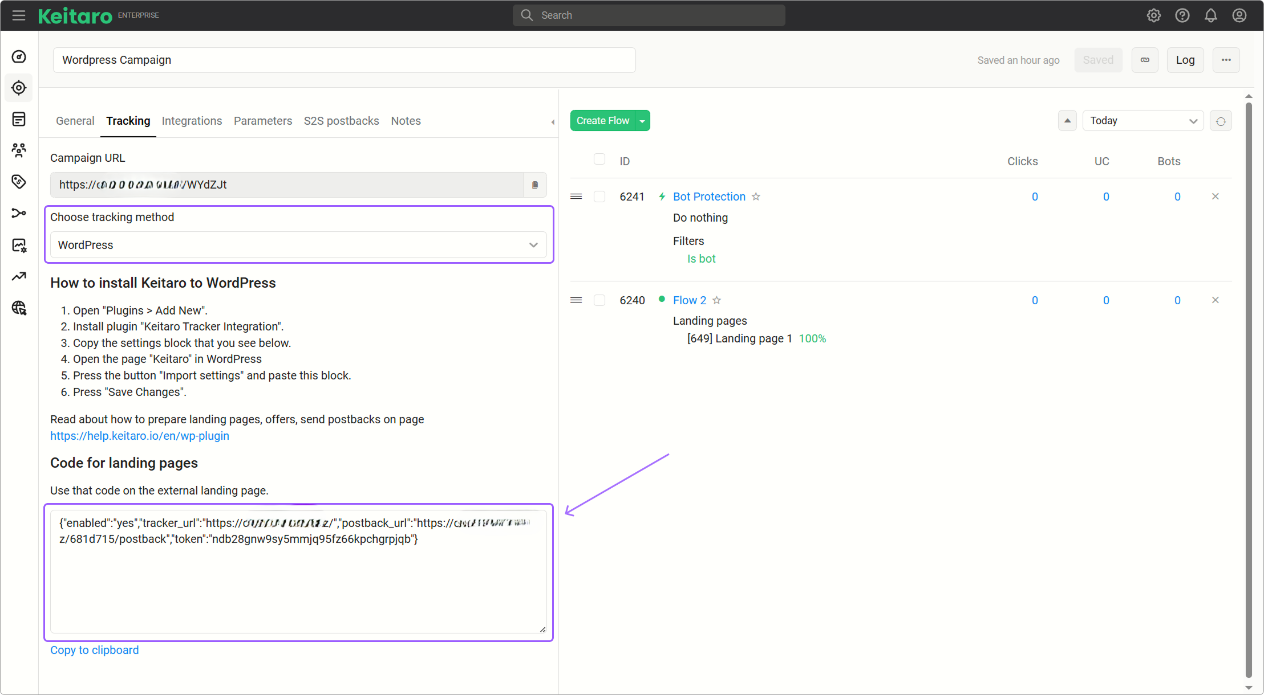Check the Flow 2 row checkbox
Image resolution: width=1264 pixels, height=695 pixels.
pos(599,300)
